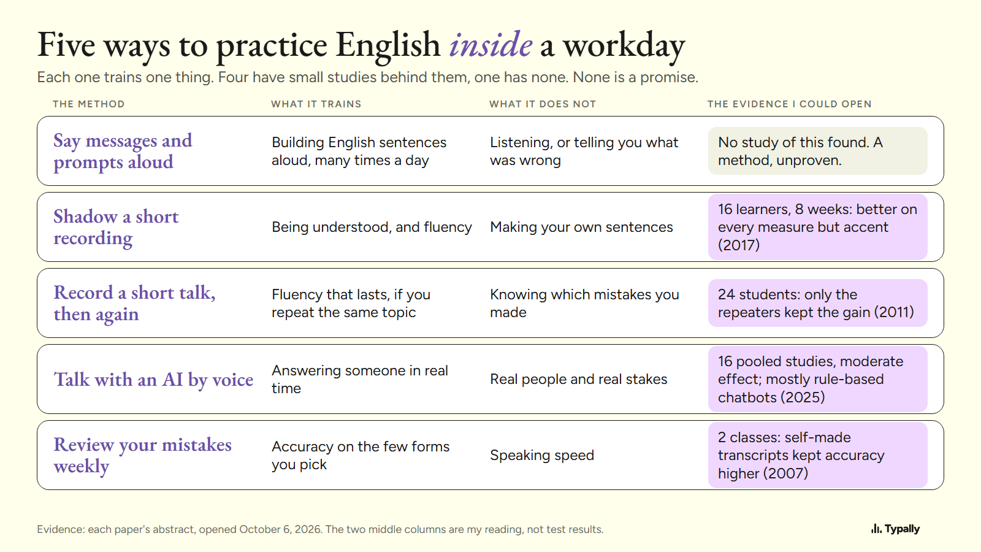This screenshot has width=981, height=552.
Task: Click 'Fluency that lasts' cell
Action: coord(351,304)
